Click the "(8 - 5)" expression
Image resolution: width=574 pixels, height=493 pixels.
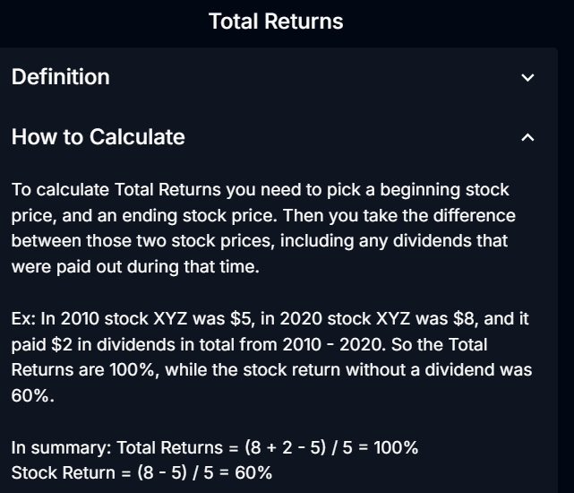click(x=162, y=473)
